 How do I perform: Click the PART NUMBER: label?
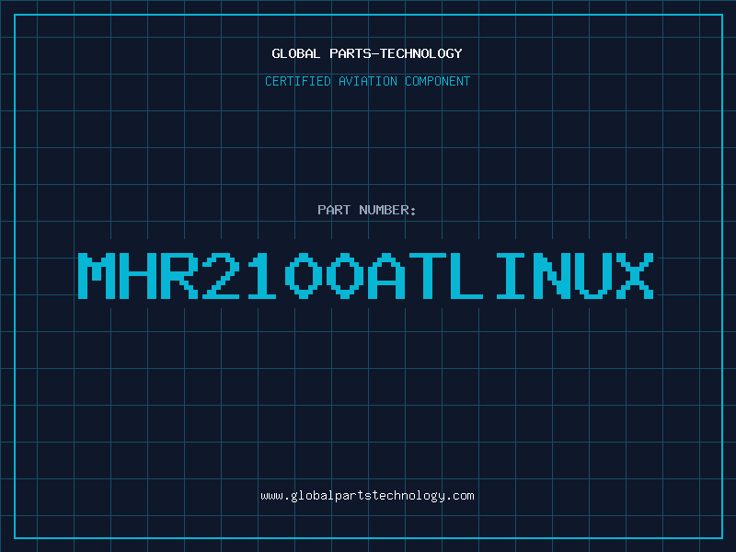367,210
